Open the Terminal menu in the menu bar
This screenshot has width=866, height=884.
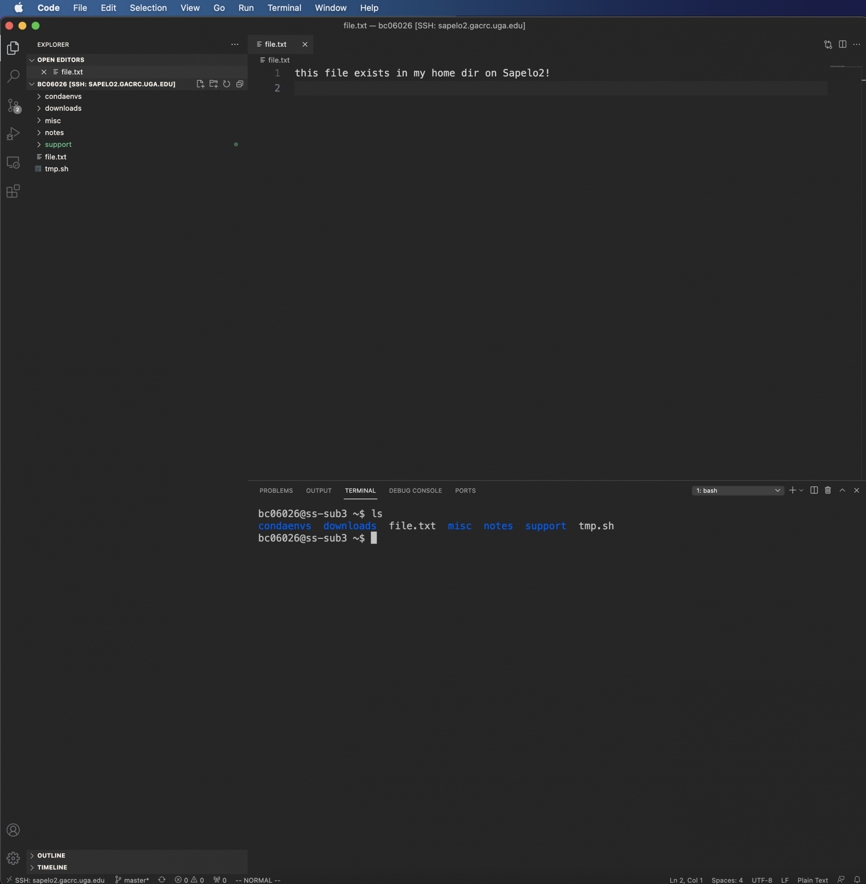(x=284, y=8)
